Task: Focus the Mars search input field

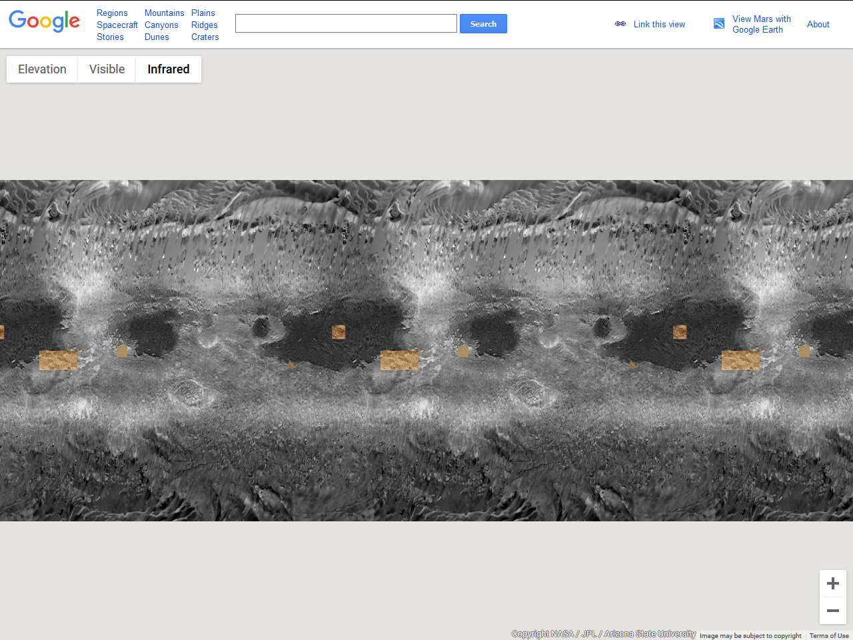Action: click(x=346, y=23)
